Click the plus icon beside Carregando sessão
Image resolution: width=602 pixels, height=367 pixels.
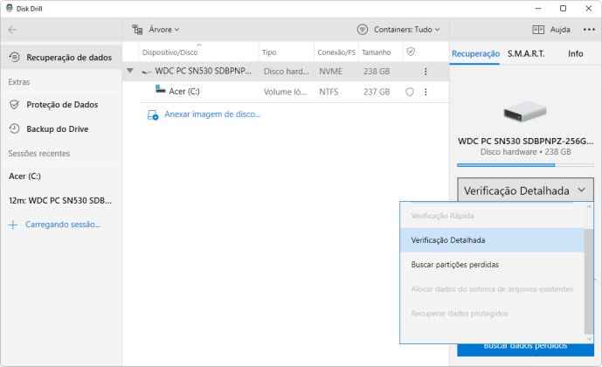[13, 225]
